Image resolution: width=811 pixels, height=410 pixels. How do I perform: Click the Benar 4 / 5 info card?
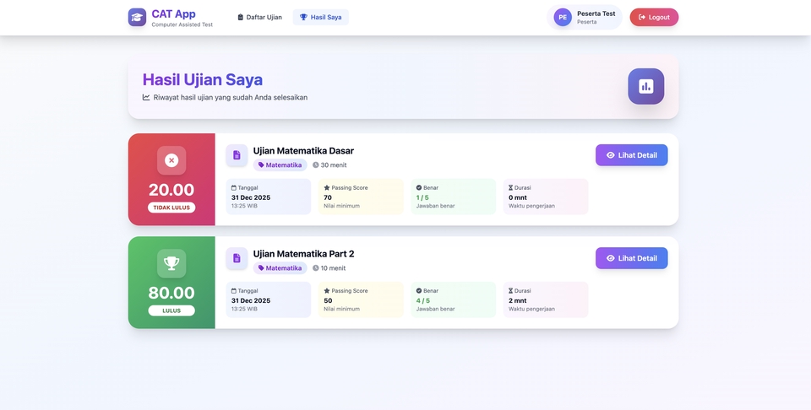(x=454, y=299)
